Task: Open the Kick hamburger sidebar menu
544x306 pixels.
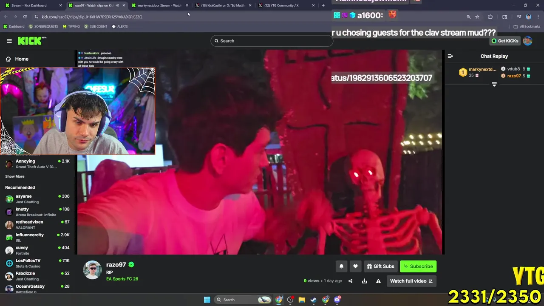Action: pyautogui.click(x=9, y=41)
